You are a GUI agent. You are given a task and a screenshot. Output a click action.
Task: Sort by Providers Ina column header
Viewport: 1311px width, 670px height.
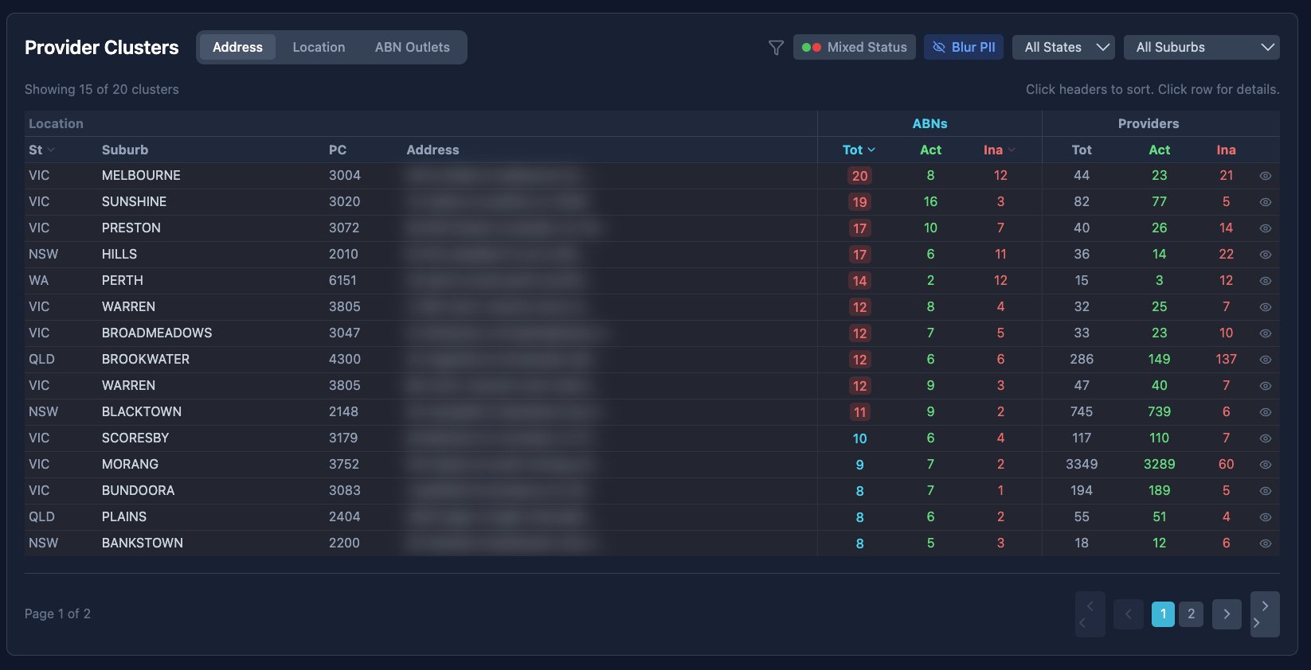click(x=1226, y=150)
